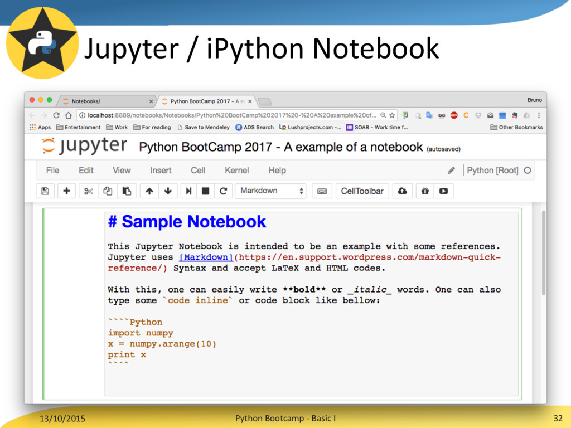The height and width of the screenshot is (428, 571).
Task: Click the pencil edit icon near the Python [Root] kernel
Action: tap(451, 171)
